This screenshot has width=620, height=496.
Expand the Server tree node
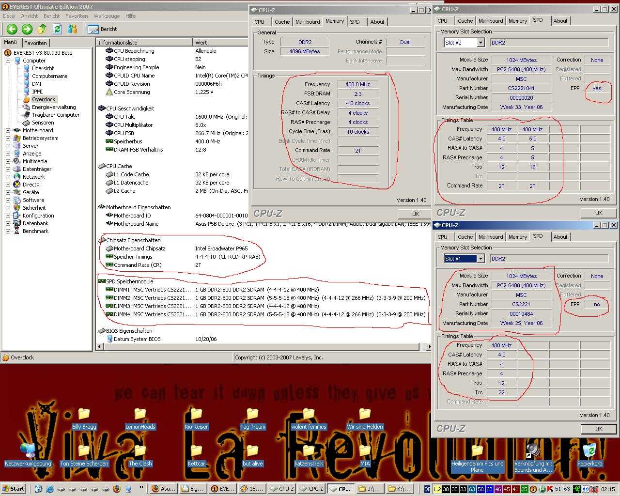coord(8,146)
